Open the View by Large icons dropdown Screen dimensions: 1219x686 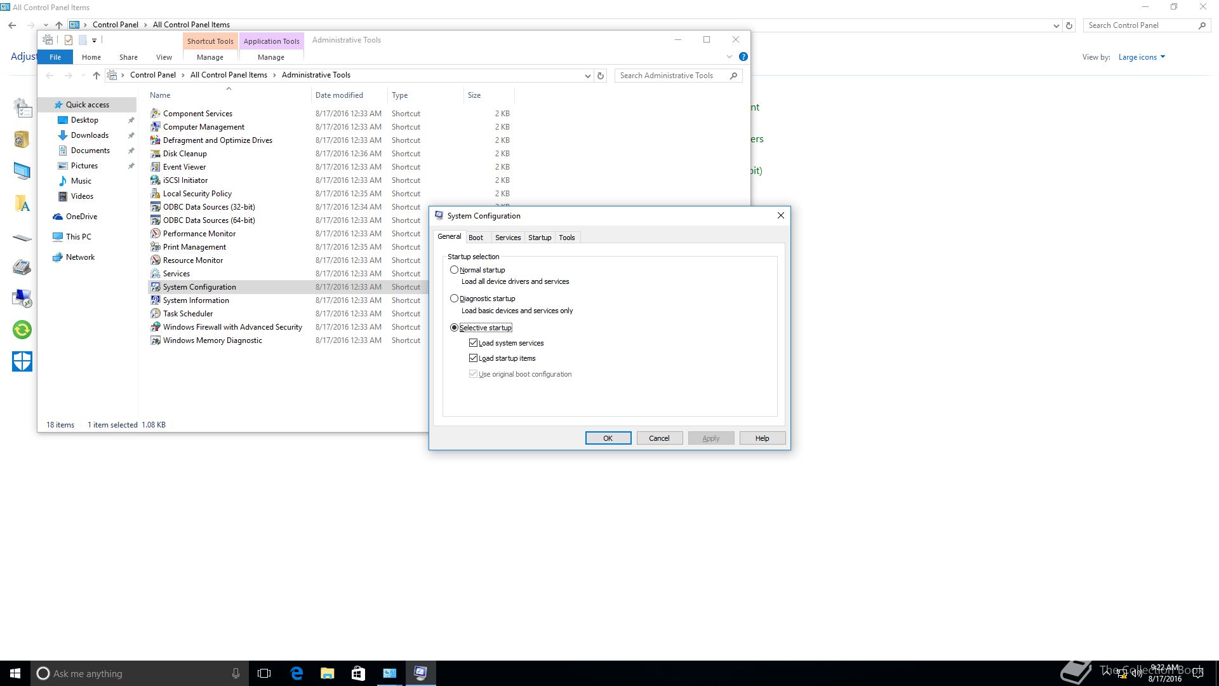coord(1142,57)
